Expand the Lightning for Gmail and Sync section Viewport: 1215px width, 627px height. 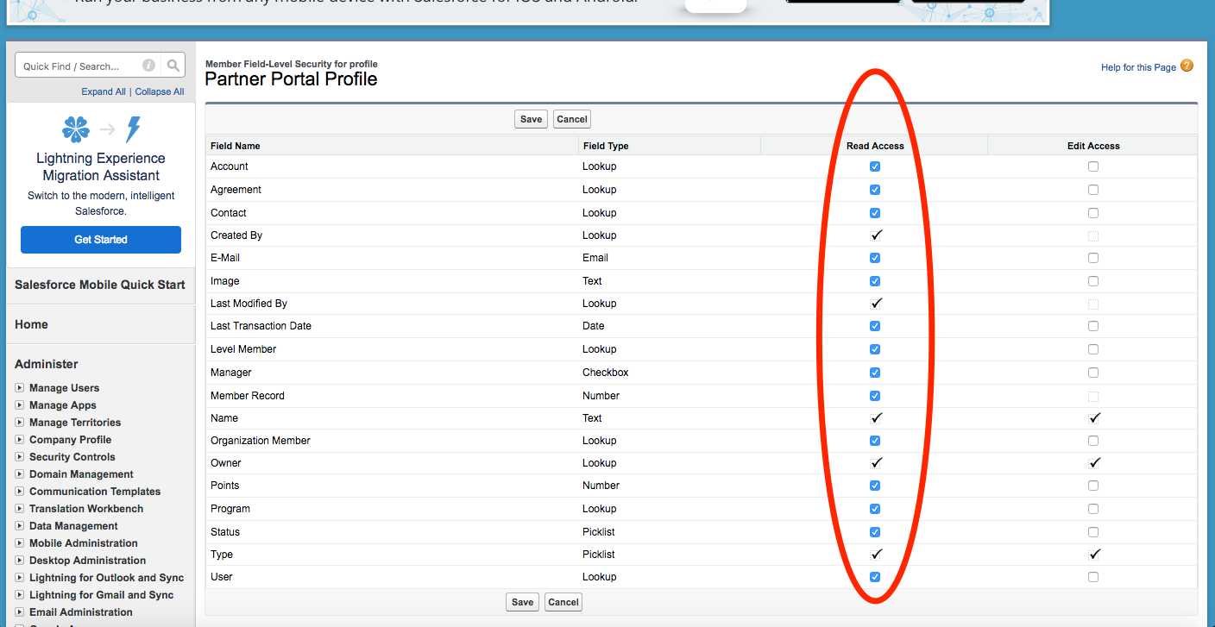20,595
